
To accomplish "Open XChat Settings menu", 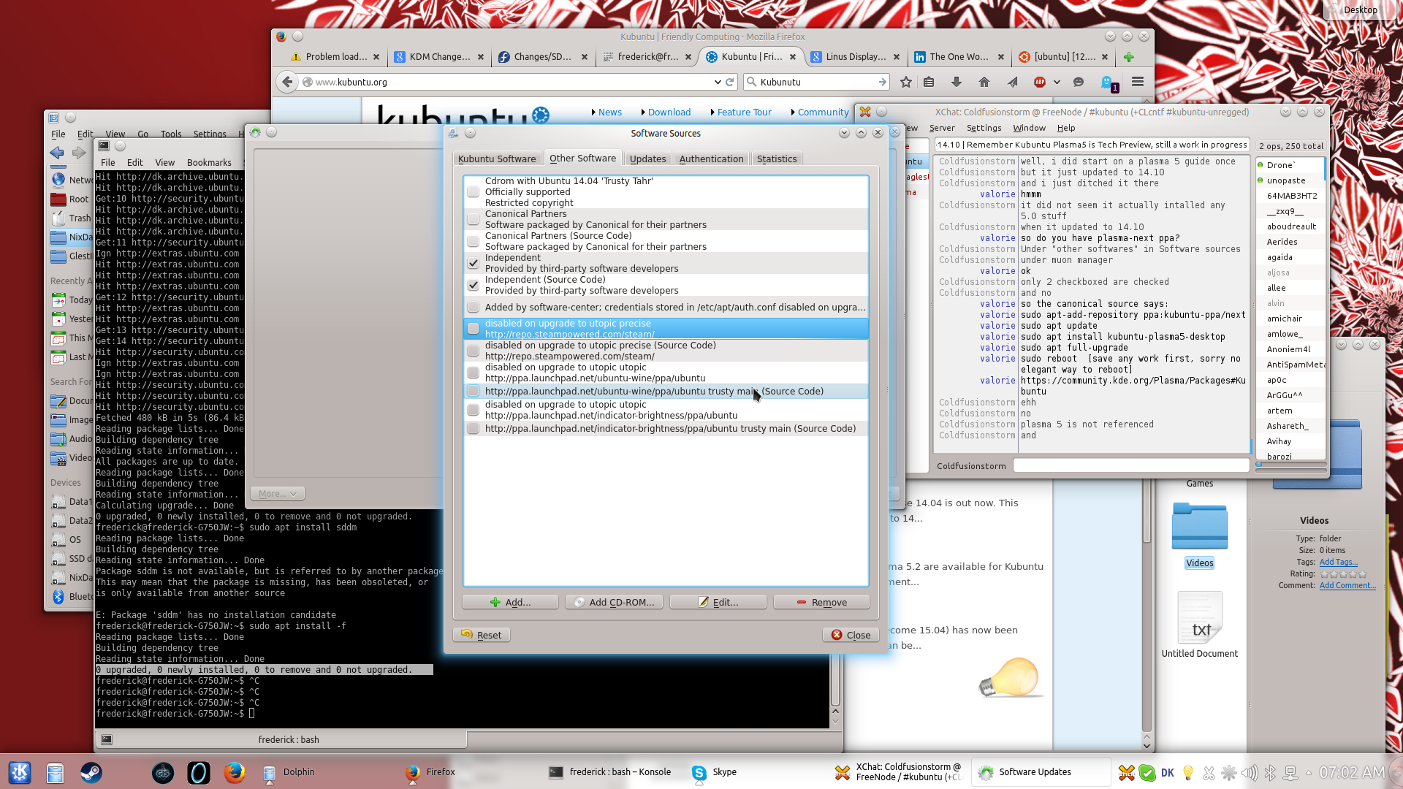I will coord(984,128).
